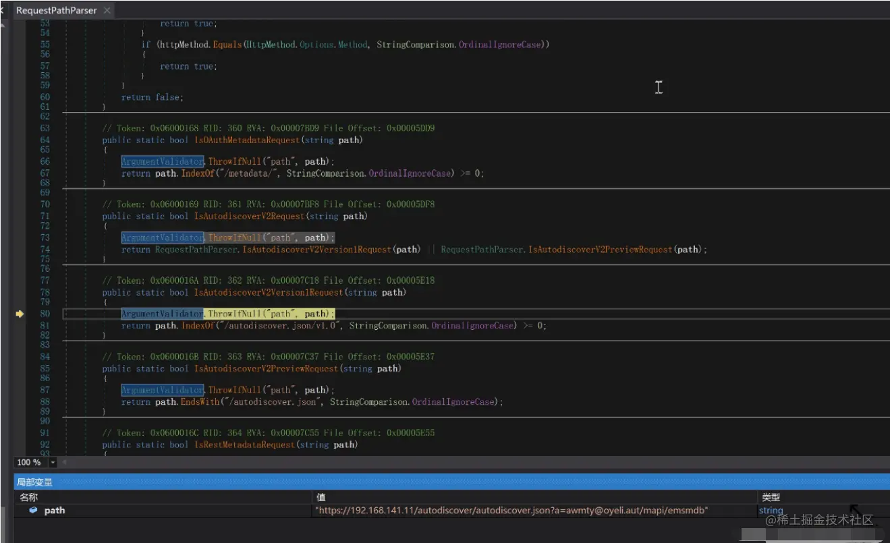Viewport: 890px width, 543px height.
Task: Click the string type cell for path
Action: click(771, 511)
